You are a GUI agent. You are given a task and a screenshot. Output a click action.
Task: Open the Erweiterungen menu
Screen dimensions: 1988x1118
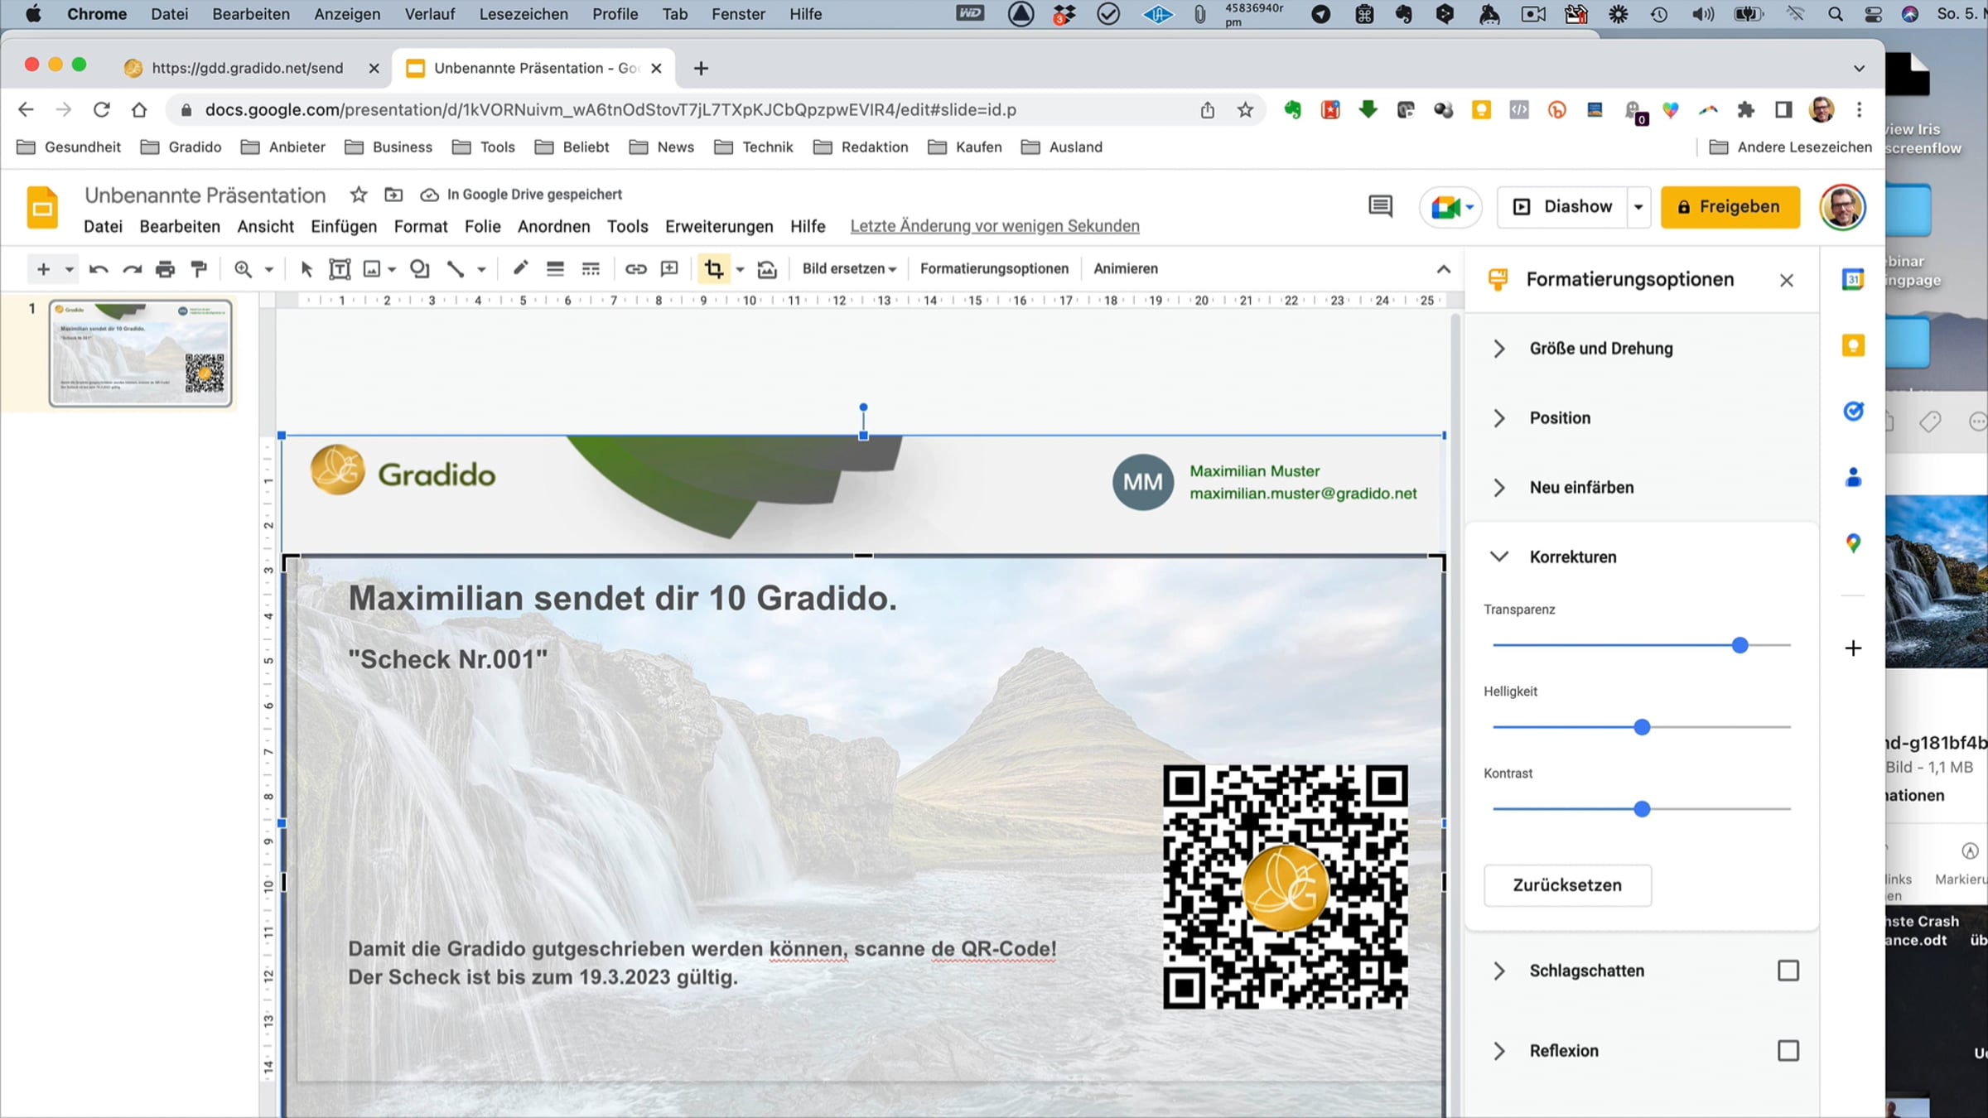pyautogui.click(x=719, y=226)
